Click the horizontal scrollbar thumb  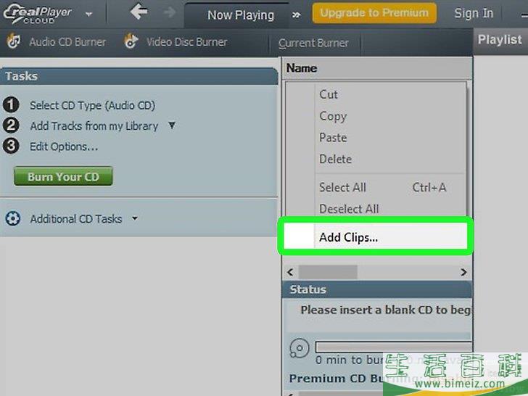[x=328, y=272]
